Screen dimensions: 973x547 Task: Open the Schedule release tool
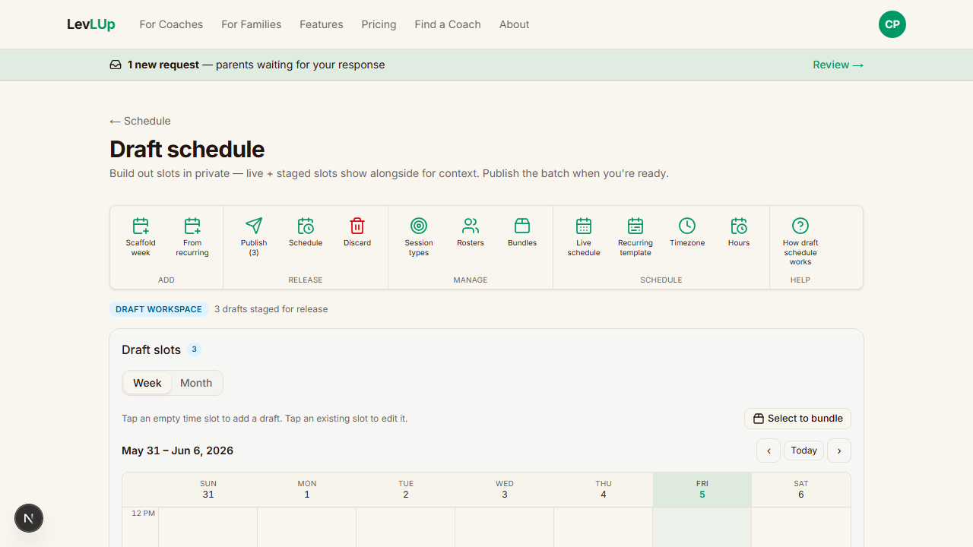click(x=306, y=232)
